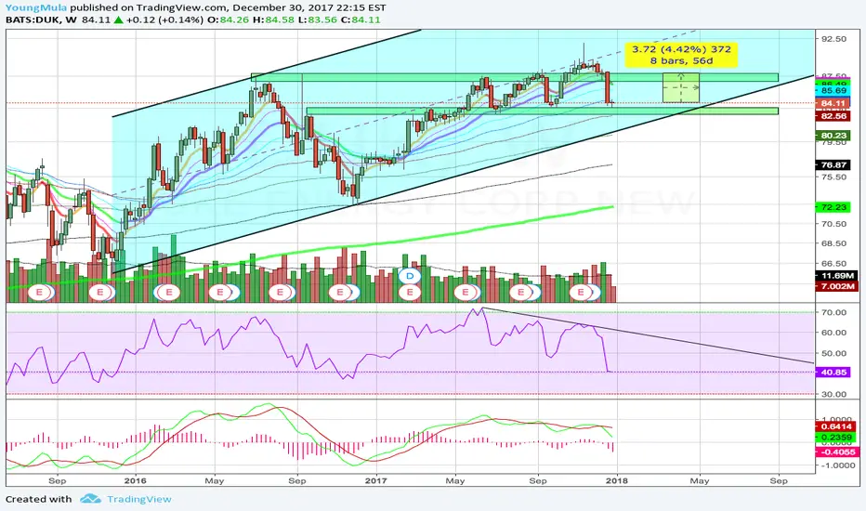Viewport: 866px width, 511px height.
Task: Select the BATS:DUK, W symbol label
Action: point(41,20)
